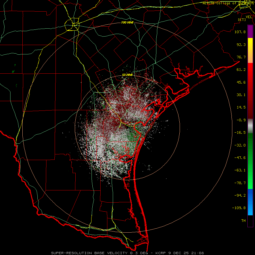
Task: Click the Super-Resolution Base Velocity caption
Action: [x=127, y=253]
